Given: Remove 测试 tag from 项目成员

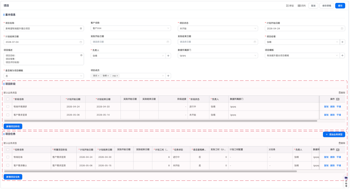Looking at the screenshot, I should tap(99, 76).
